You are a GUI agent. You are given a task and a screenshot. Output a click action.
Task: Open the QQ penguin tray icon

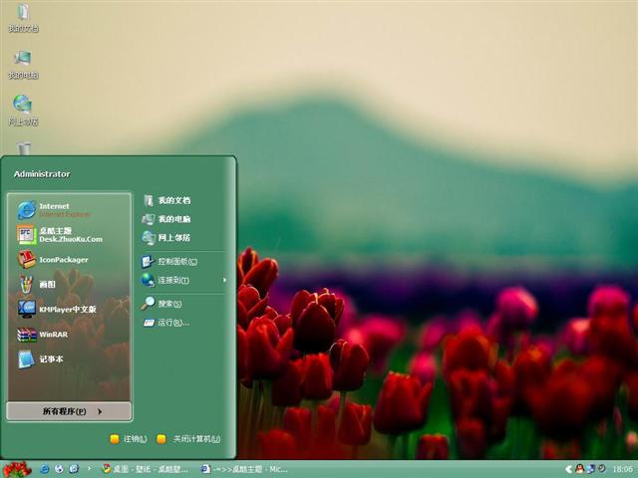click(x=580, y=469)
